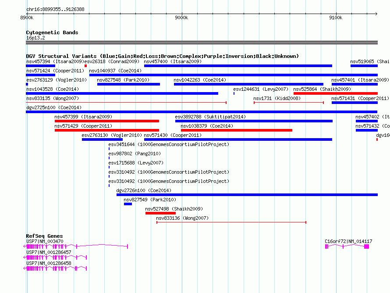390x293 pixels.
Task: Select the USP7|NM_001286457 gene label
Action: [x=49, y=252]
